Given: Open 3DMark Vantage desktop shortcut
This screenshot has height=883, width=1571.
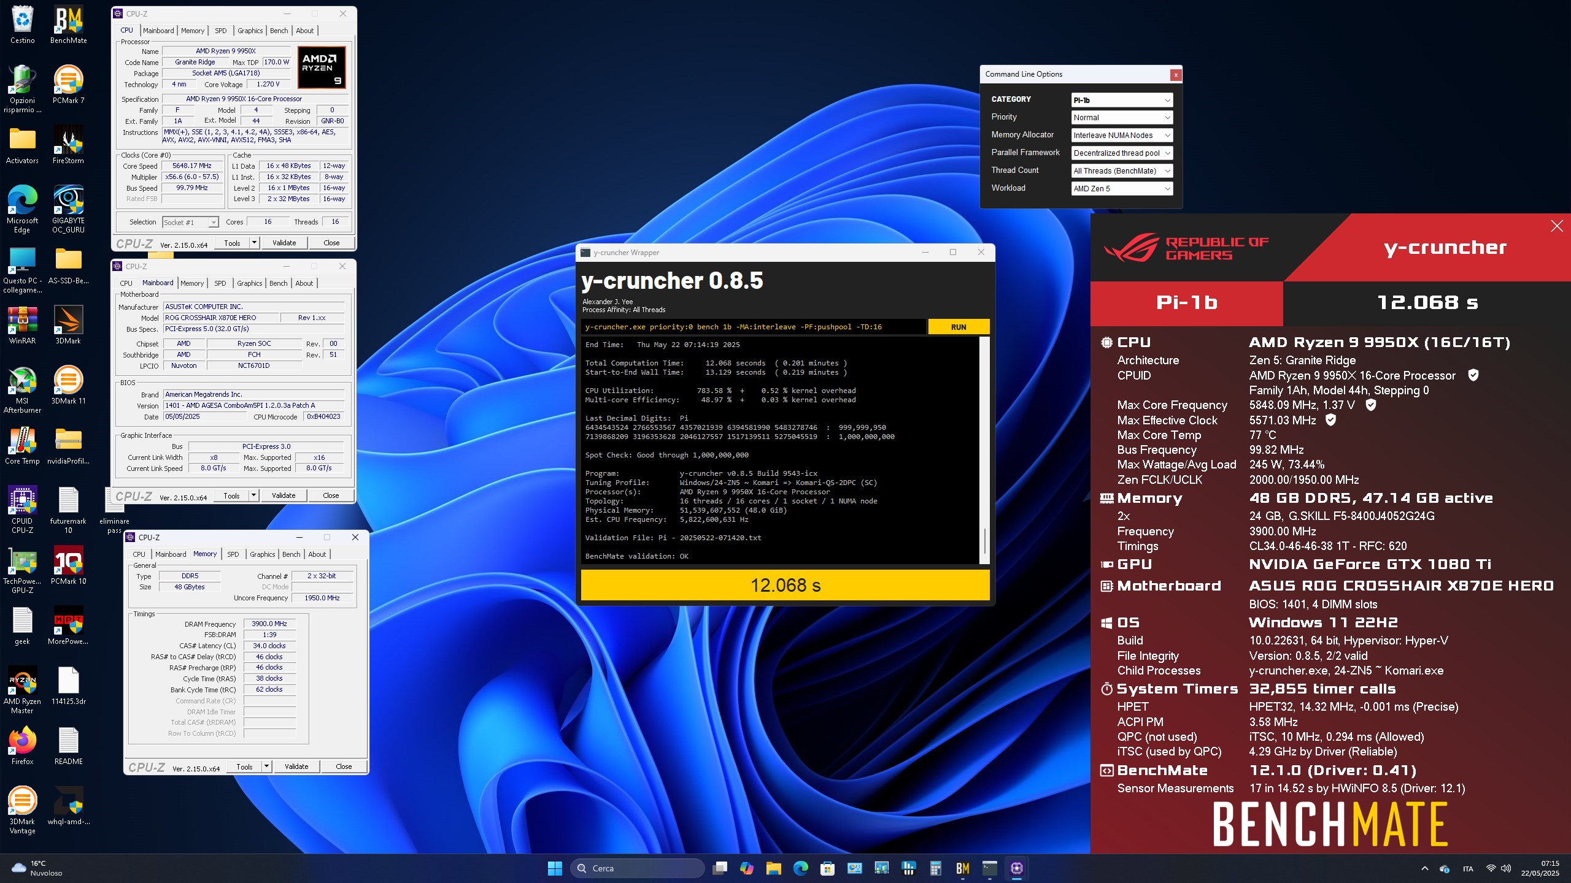Looking at the screenshot, I should pos(22,809).
